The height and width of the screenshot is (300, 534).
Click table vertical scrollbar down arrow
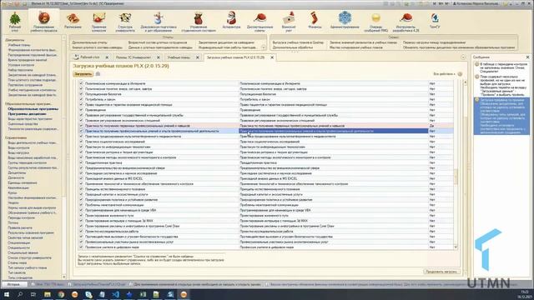pos(456,247)
